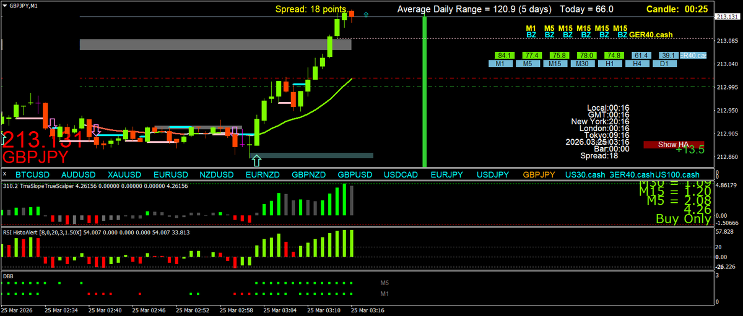
Task: Click the London:00:16 clock line
Action: pos(604,128)
